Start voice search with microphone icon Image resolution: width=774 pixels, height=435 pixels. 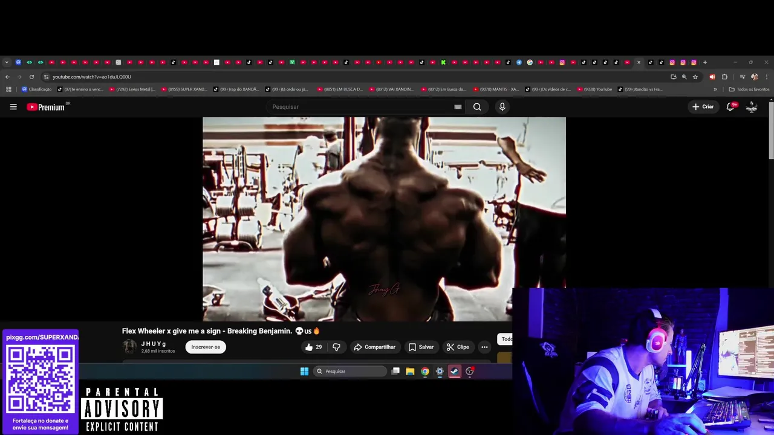click(x=502, y=107)
